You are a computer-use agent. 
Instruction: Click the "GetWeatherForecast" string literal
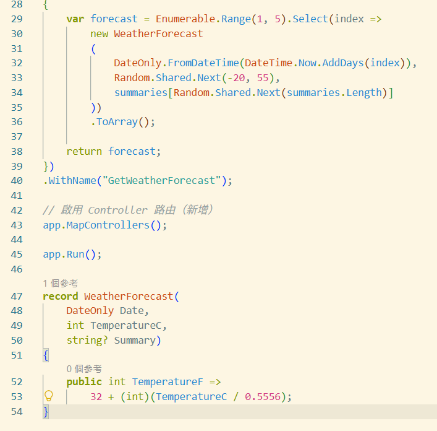162,181
